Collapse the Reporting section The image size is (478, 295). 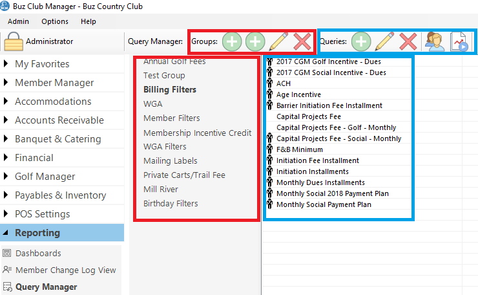[x=37, y=233]
